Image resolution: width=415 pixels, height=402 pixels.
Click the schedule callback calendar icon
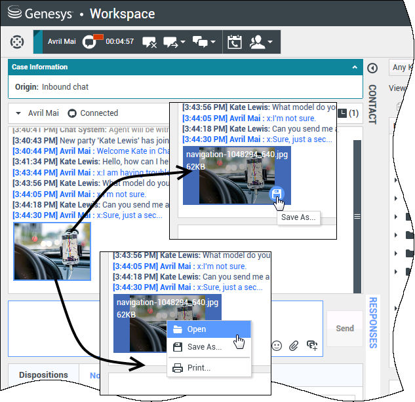pos(234,42)
